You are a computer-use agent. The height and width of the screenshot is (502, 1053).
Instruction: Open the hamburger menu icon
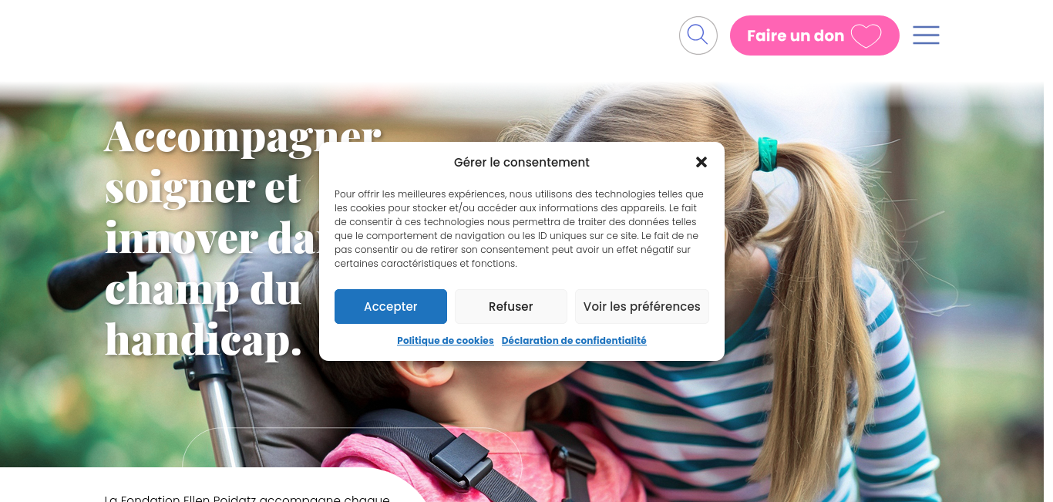(926, 35)
